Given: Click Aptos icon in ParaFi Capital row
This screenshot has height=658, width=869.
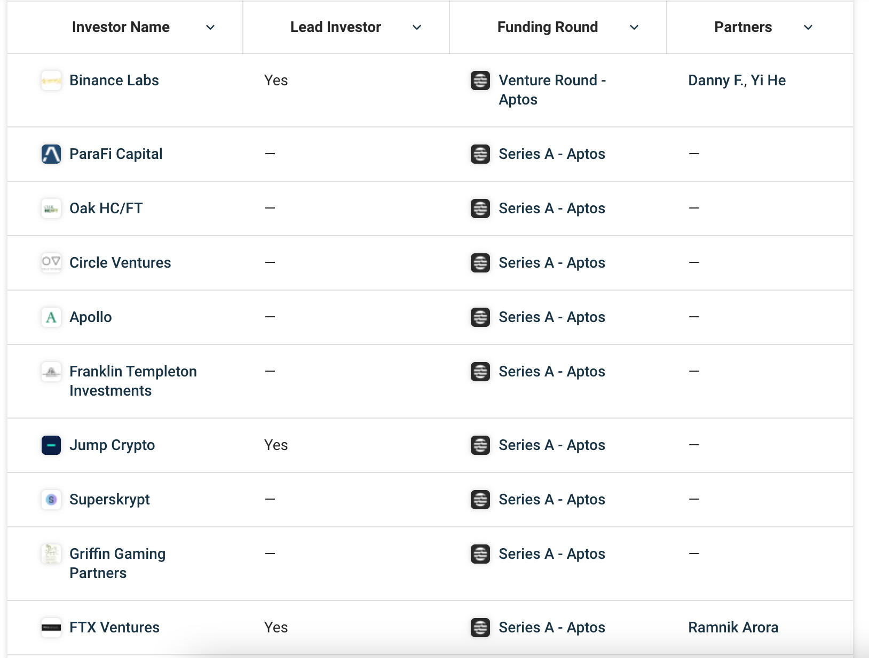Looking at the screenshot, I should coord(480,154).
